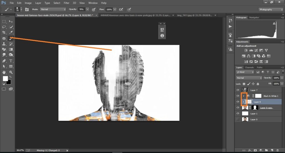Show hidden Layer 0

(238, 119)
